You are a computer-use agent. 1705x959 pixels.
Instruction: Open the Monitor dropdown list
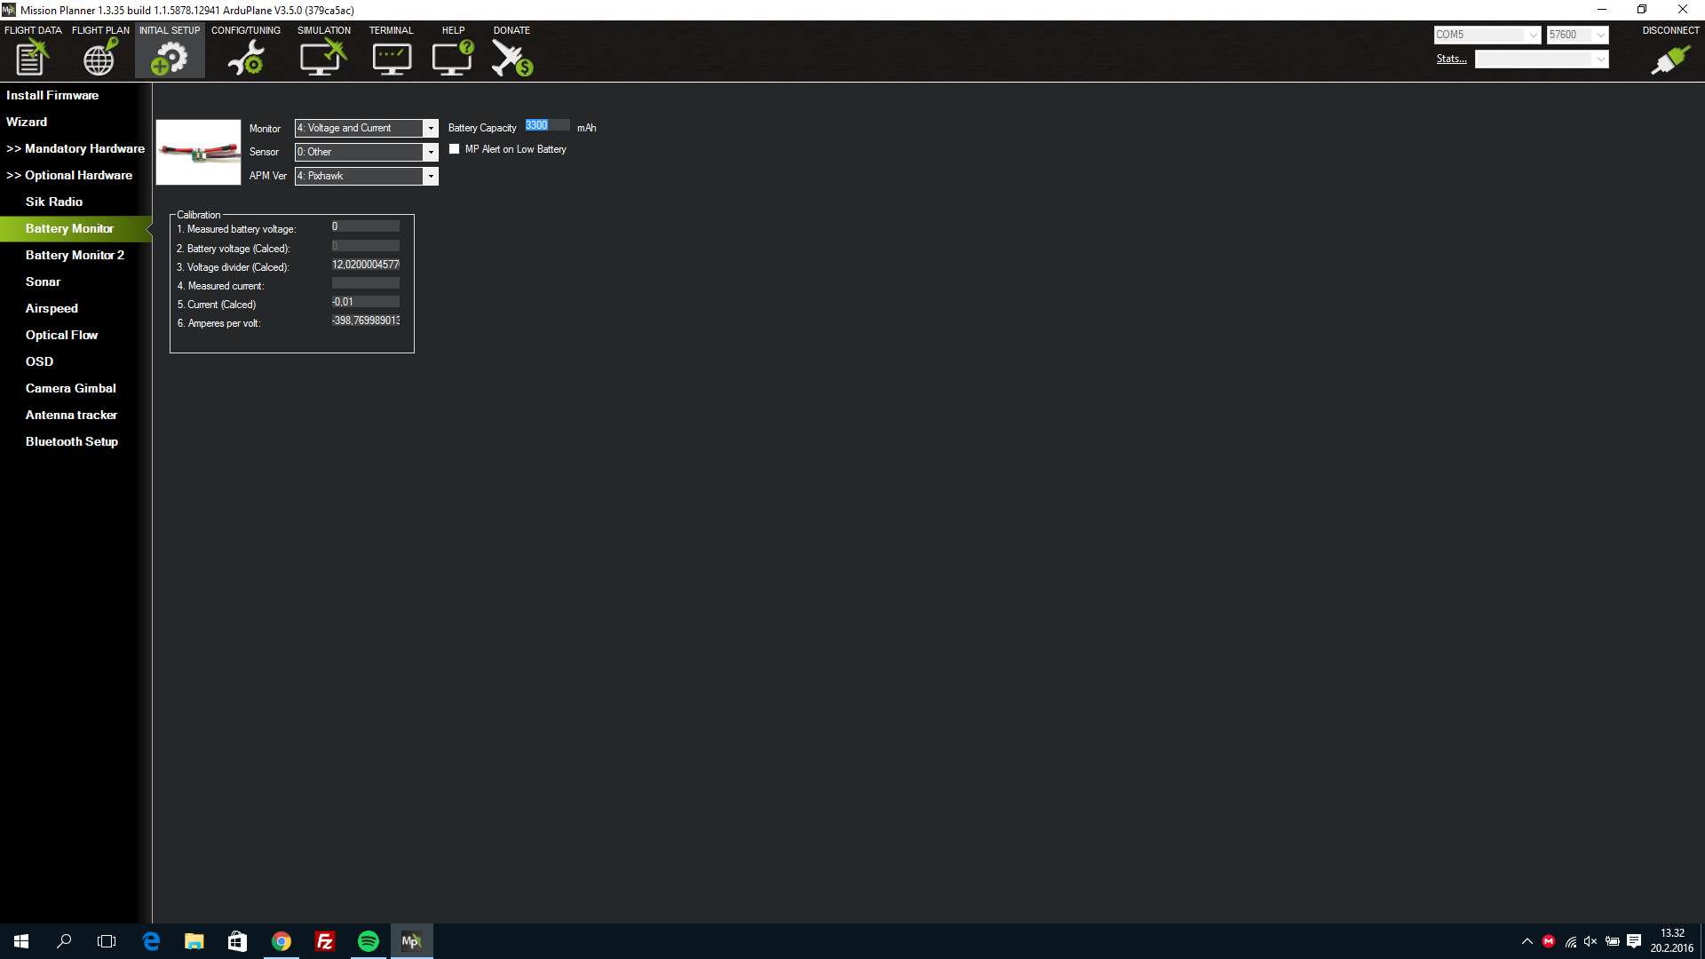click(431, 129)
